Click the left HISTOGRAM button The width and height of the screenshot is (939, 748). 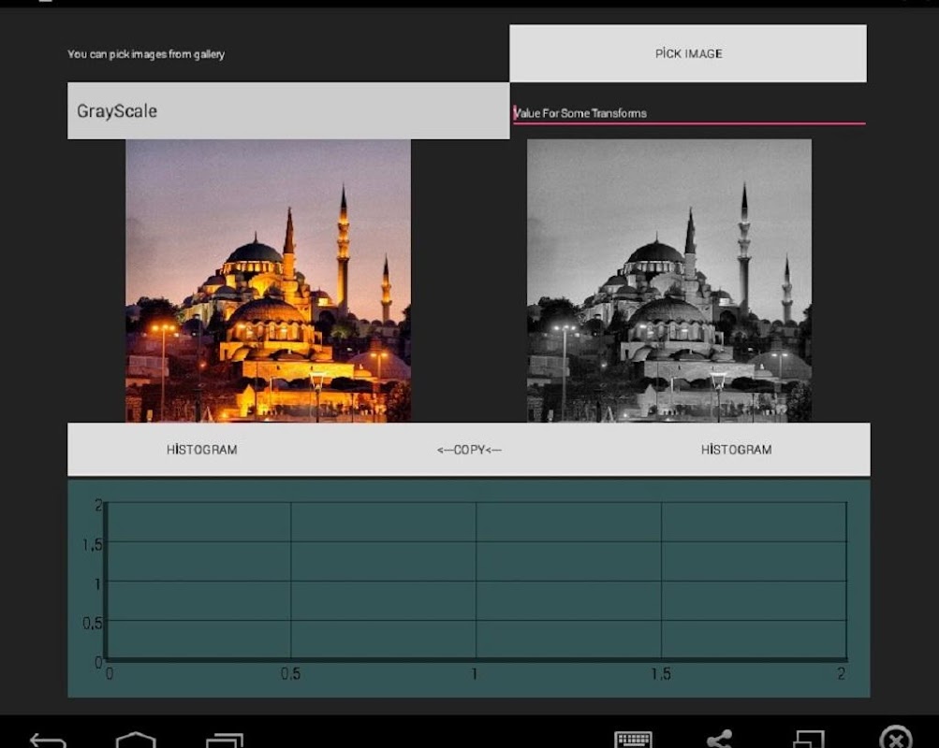click(x=202, y=450)
